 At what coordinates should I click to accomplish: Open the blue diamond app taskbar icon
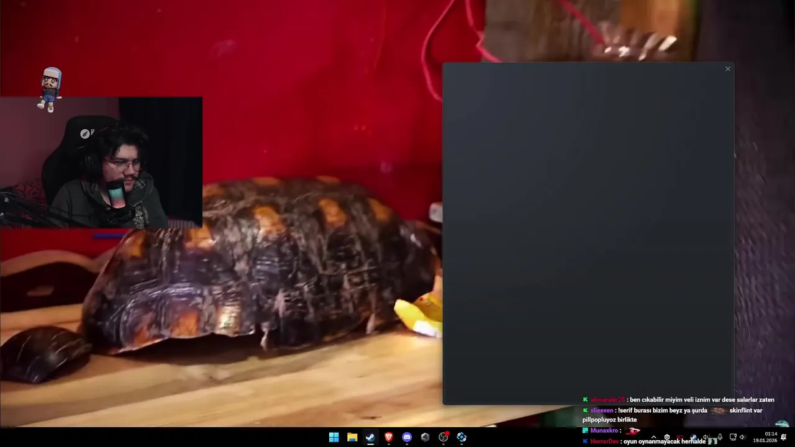461,437
